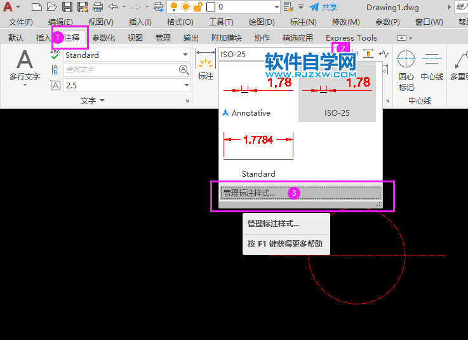The image size is (468, 340).
Task: Switch to the 协作 ribbon tab
Action: coord(262,38)
